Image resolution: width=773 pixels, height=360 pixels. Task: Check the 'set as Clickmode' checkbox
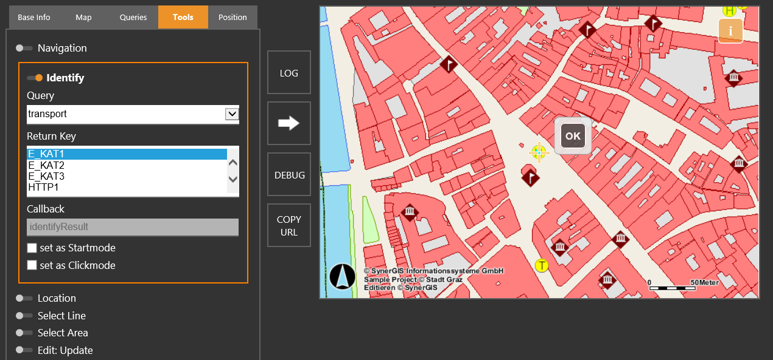[x=32, y=265]
